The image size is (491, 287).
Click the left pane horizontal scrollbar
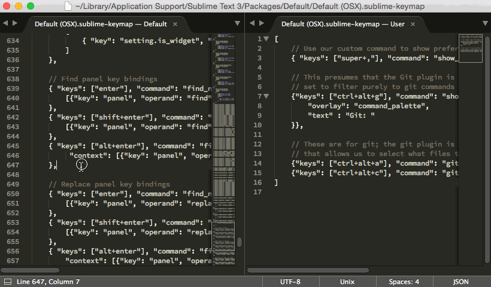pos(30,270)
